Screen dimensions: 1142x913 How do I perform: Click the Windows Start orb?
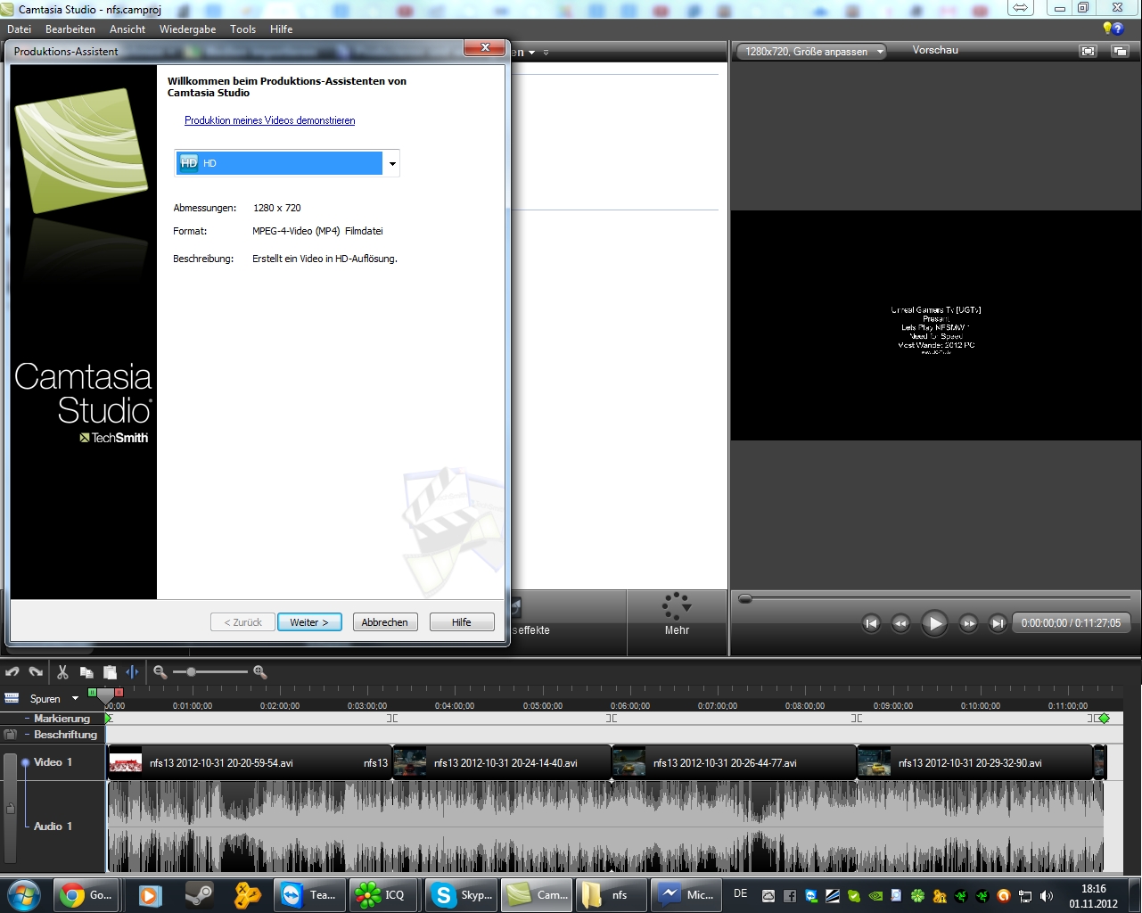(x=24, y=895)
